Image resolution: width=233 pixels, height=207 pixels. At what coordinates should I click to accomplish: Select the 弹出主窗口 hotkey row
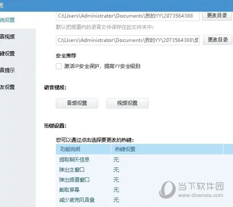click(145, 170)
